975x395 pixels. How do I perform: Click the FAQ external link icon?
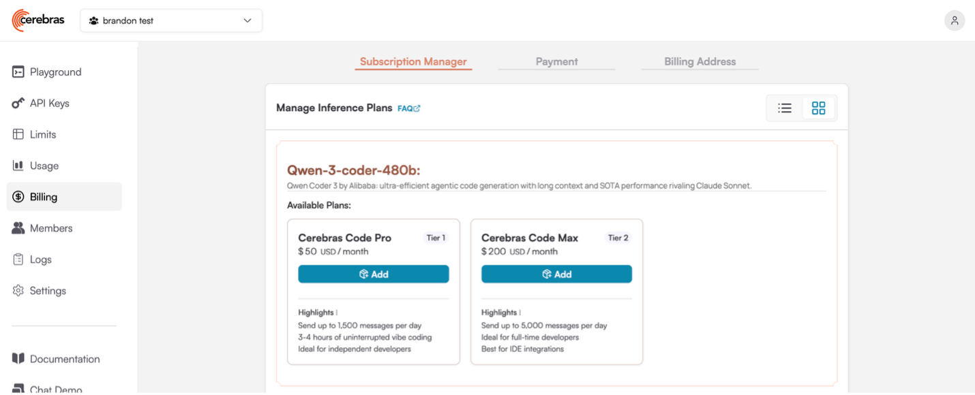417,108
